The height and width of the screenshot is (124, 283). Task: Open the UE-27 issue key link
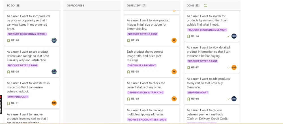(x=195, y=67)
